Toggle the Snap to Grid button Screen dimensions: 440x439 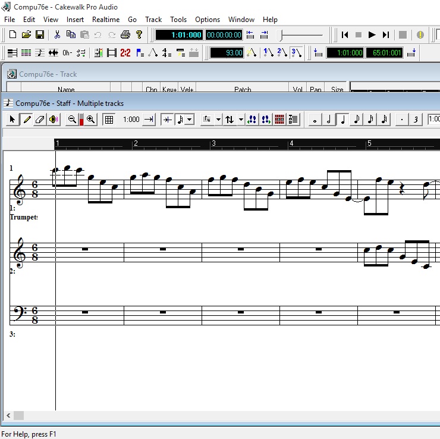pos(109,120)
